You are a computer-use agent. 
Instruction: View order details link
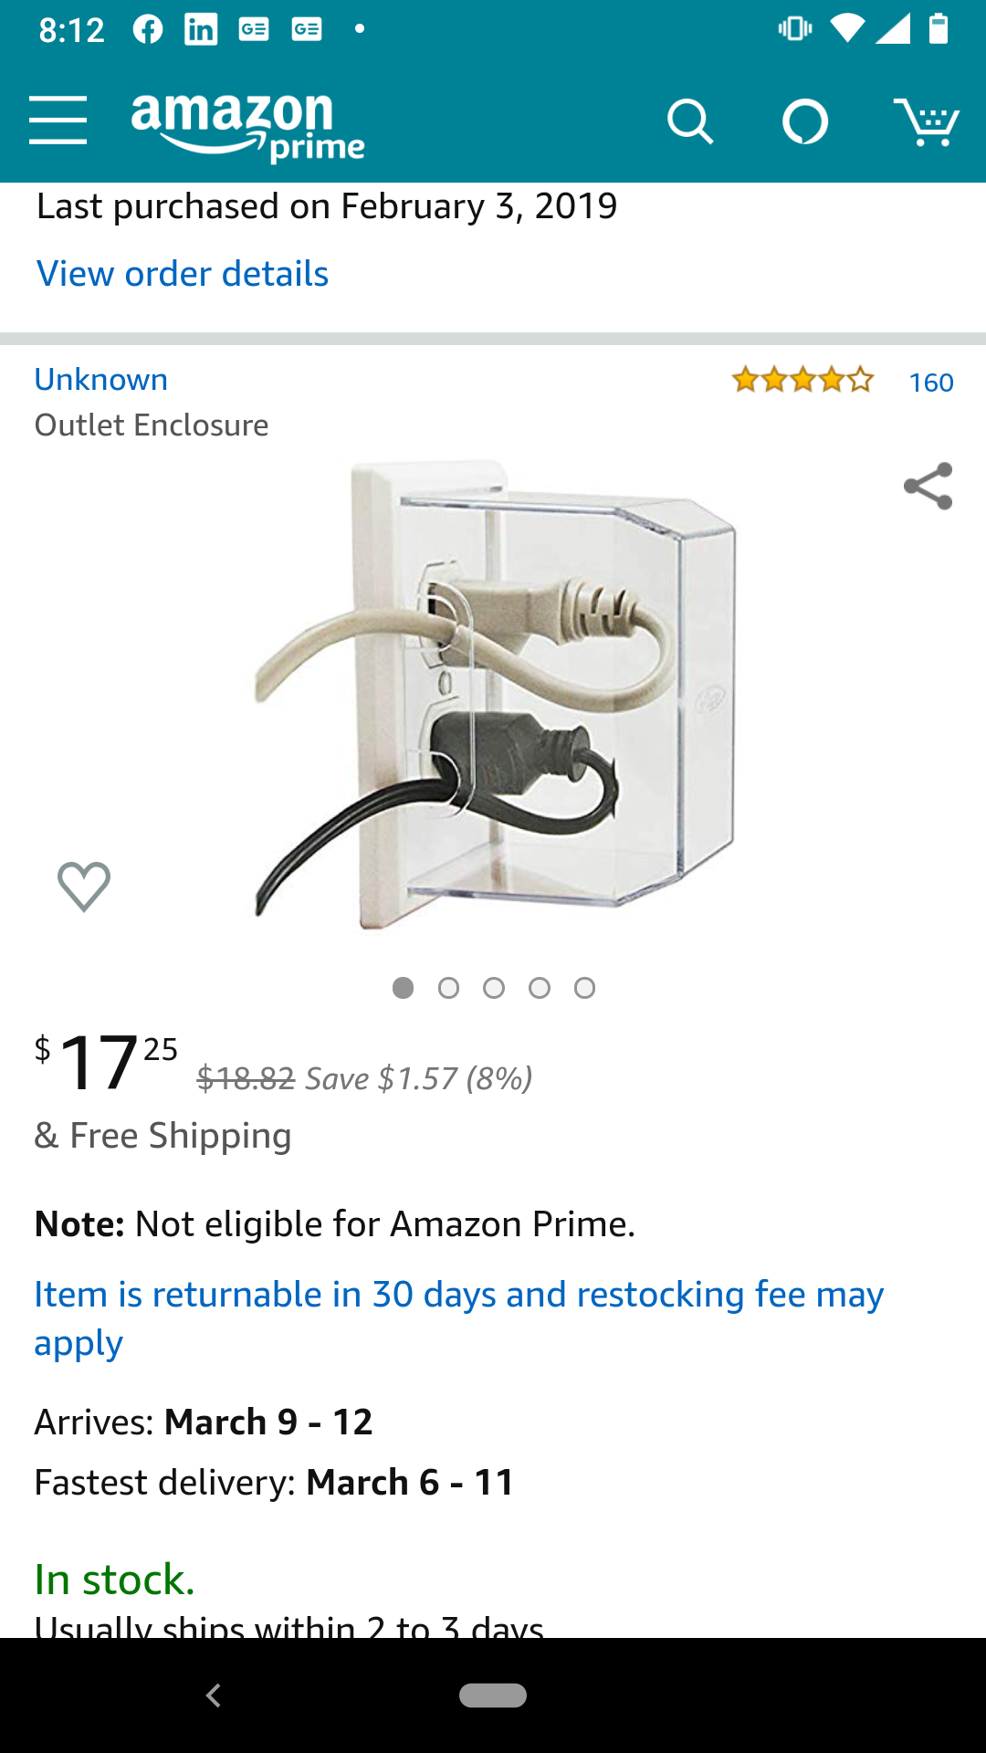pos(183,273)
